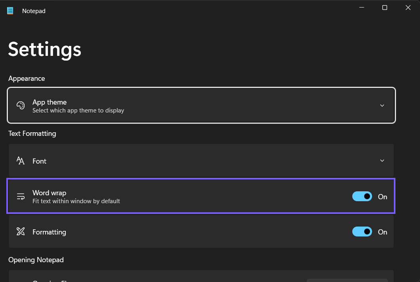Expand the Font options chevron

382,161
